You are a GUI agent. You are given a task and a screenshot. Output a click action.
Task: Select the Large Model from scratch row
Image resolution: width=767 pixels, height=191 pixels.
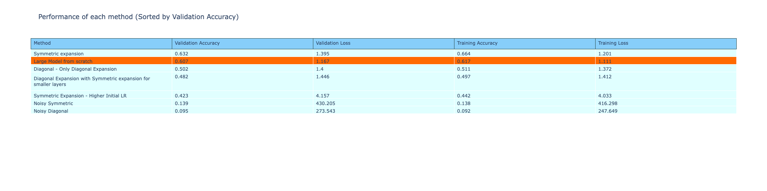(x=63, y=61)
